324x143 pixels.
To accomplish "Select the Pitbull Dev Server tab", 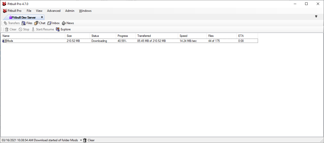I will click(23, 17).
